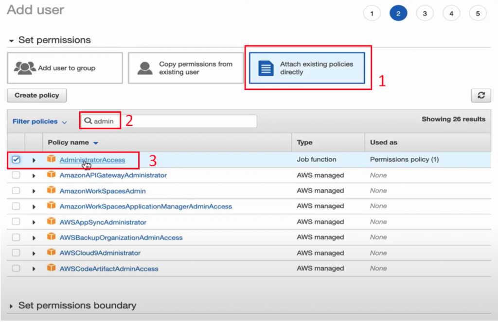The height and width of the screenshot is (322, 498).
Task: Open the AmazonWorkSpacesApplicationManagerAdminAccess link
Action: coord(146,206)
